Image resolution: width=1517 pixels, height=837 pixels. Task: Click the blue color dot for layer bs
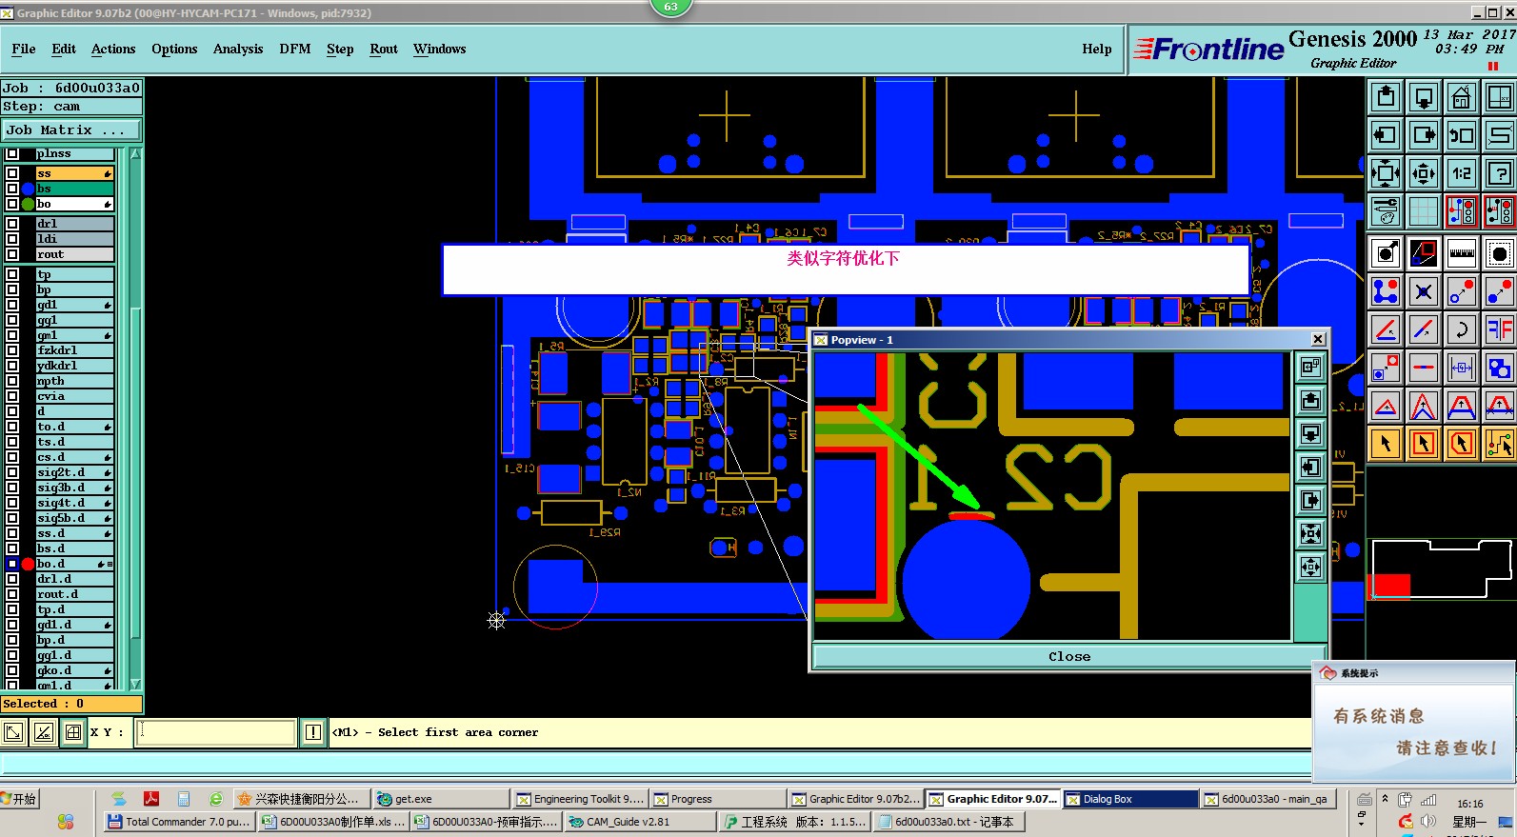click(28, 189)
